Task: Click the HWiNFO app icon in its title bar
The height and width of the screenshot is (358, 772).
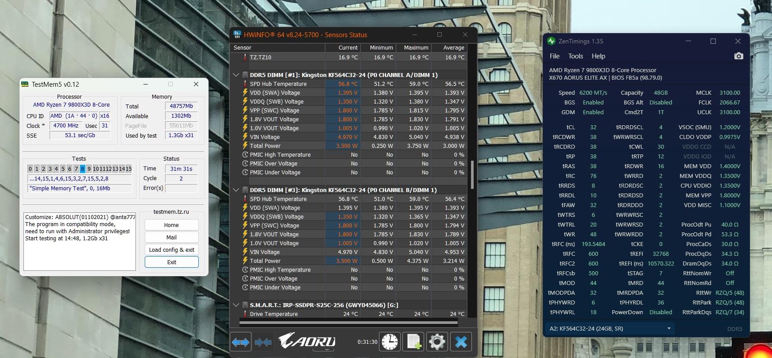Action: (237, 35)
